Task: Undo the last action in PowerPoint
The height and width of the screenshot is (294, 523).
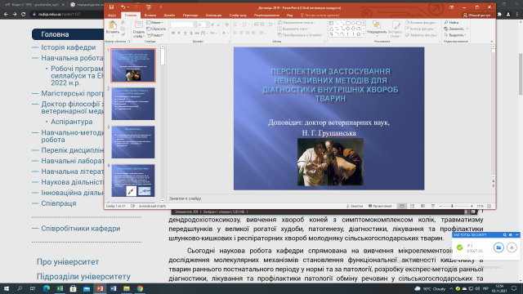Action: click(123, 7)
